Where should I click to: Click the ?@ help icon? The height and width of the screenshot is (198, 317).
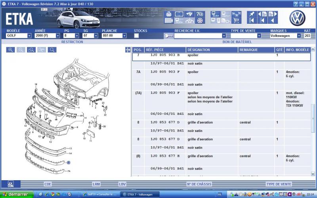pyautogui.click(x=200, y=14)
